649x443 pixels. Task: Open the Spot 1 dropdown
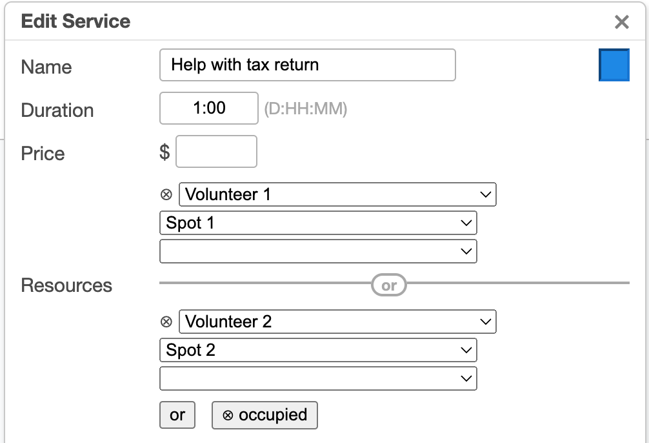point(318,223)
